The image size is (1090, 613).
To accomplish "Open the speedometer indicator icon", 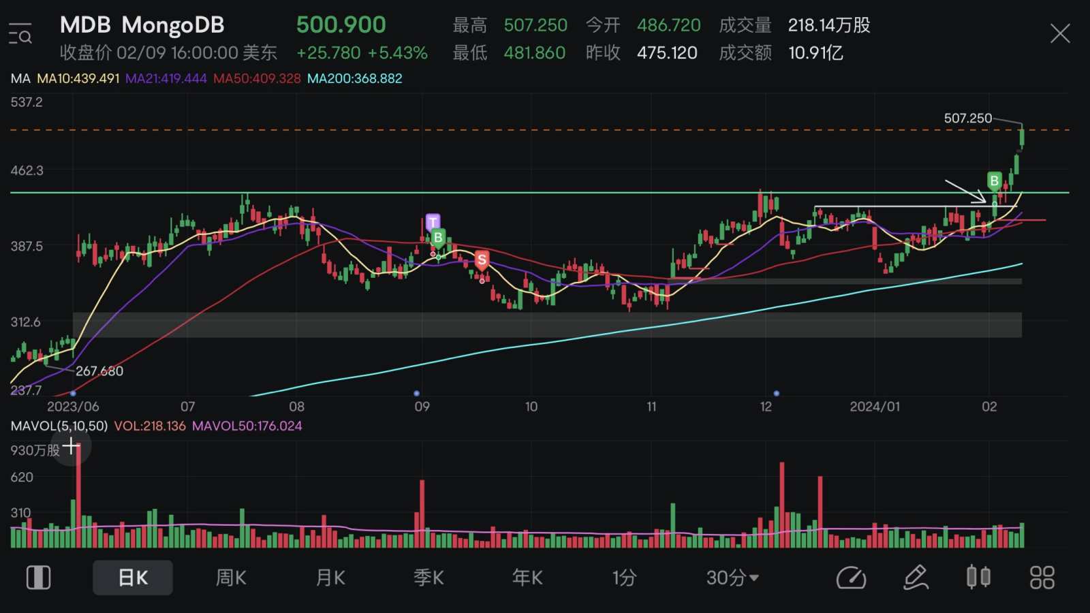I will (x=851, y=578).
